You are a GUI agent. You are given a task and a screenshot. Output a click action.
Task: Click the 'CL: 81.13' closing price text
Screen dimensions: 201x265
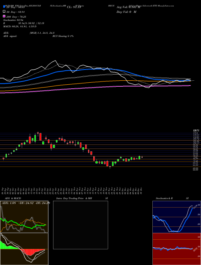click(74, 7)
